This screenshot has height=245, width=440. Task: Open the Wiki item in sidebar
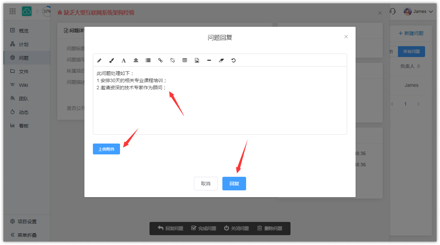pyautogui.click(x=23, y=85)
